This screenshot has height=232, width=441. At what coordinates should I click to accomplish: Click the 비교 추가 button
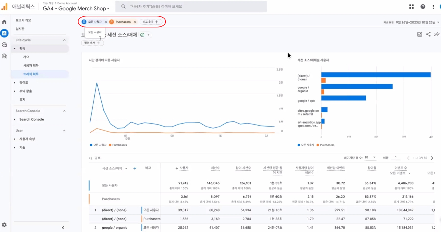151,22
